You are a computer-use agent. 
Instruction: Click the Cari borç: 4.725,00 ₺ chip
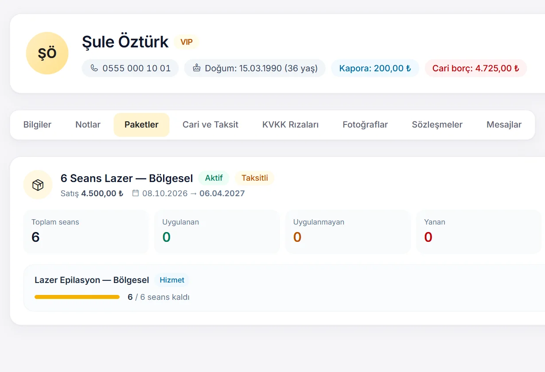[475, 68]
